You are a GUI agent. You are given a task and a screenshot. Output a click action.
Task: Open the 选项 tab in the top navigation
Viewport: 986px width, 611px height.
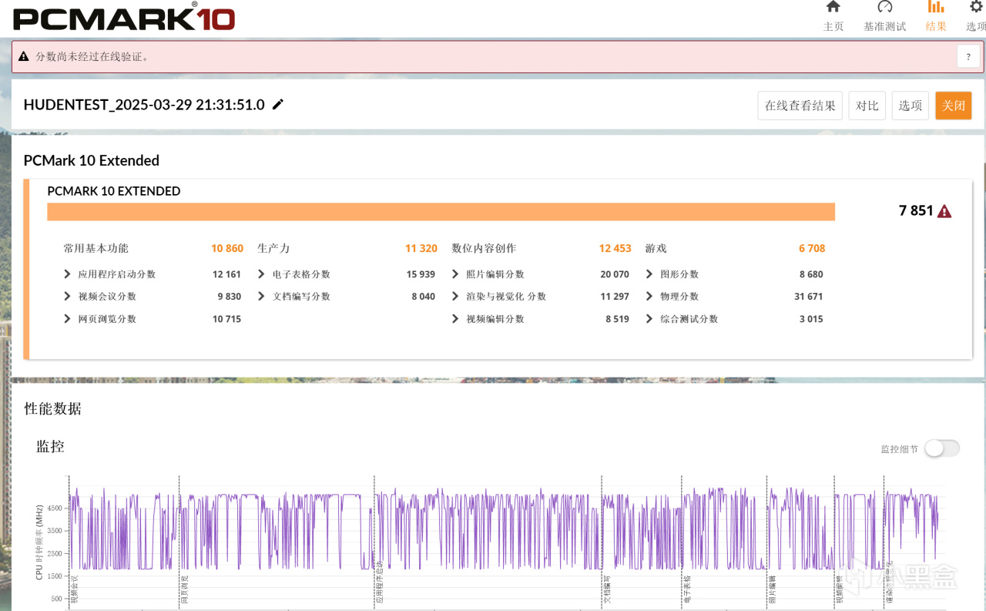pyautogui.click(x=976, y=16)
